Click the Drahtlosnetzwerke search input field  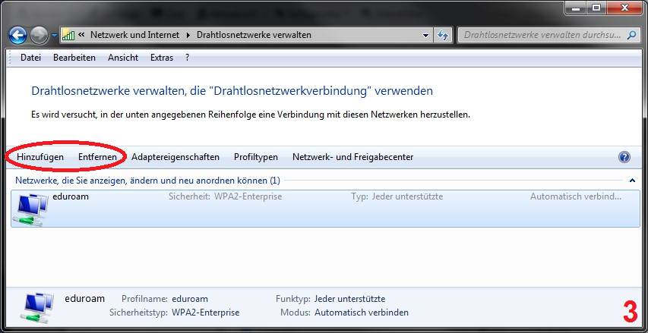[x=539, y=35]
